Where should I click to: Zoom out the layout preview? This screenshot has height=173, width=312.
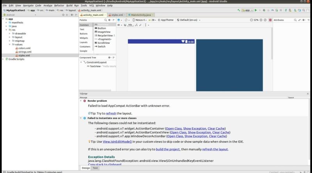pyautogui.click(x=251, y=20)
